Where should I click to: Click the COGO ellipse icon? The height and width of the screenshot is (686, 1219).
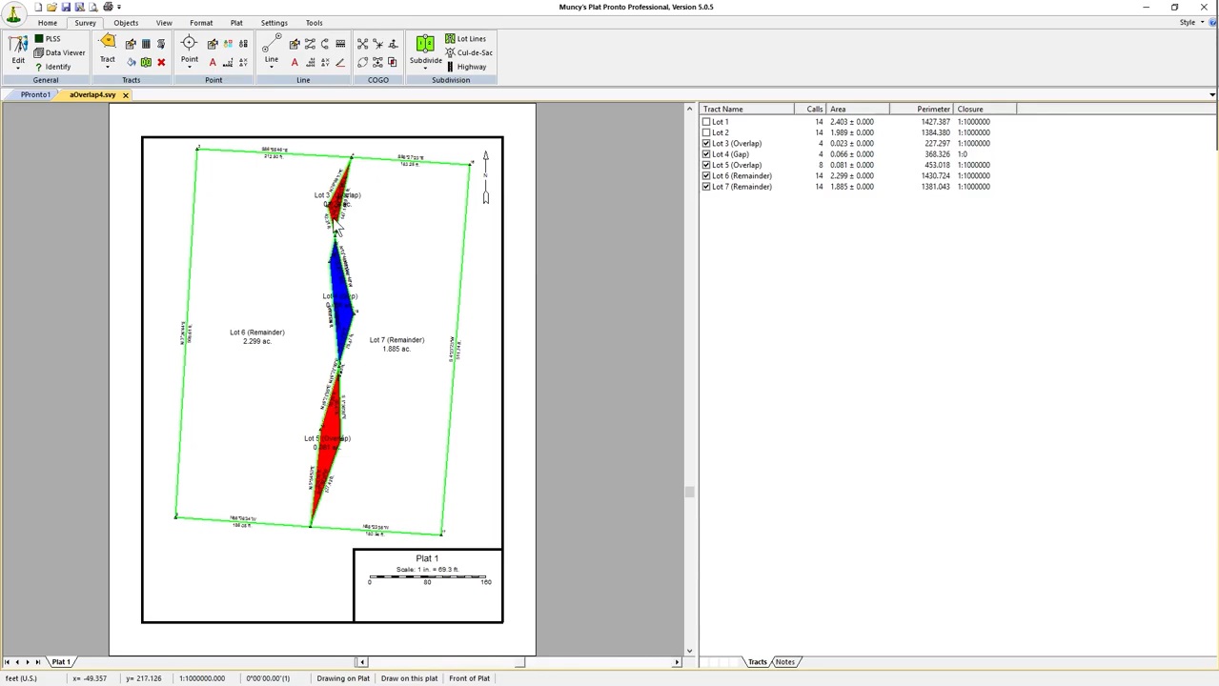[x=363, y=63]
